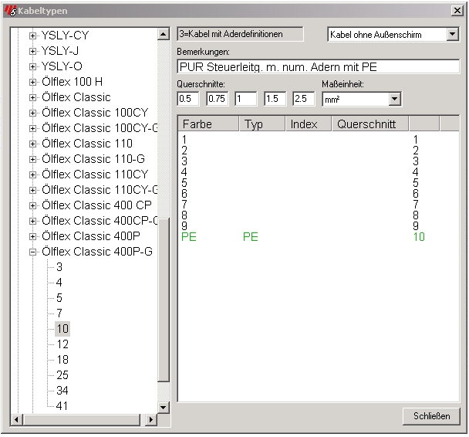469x437 pixels.
Task: Close the Kabeltypen dialog window
Action: pyautogui.click(x=457, y=11)
